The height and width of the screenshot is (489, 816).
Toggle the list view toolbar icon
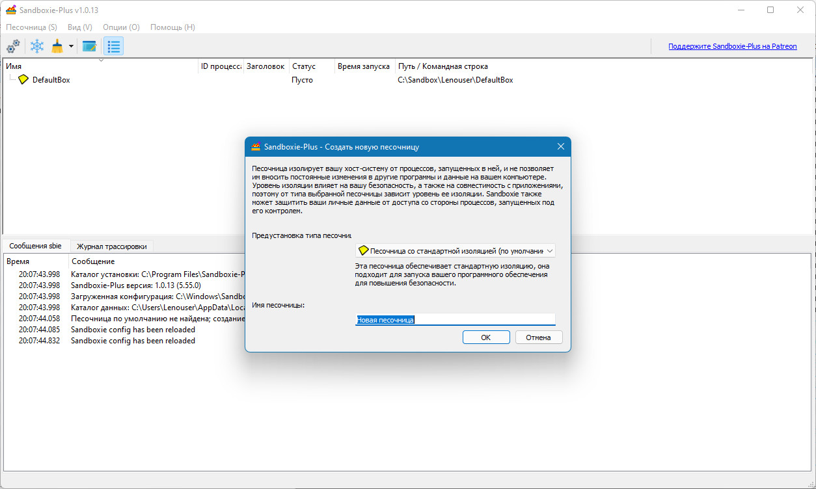(x=114, y=46)
